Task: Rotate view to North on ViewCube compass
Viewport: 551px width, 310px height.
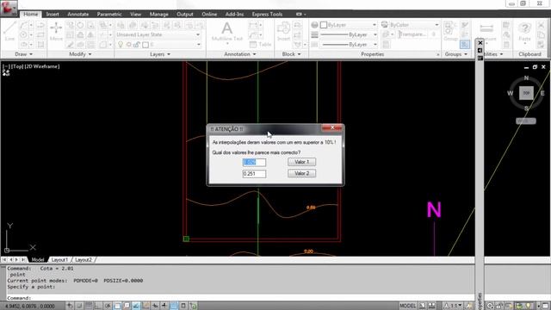Action: pos(526,77)
